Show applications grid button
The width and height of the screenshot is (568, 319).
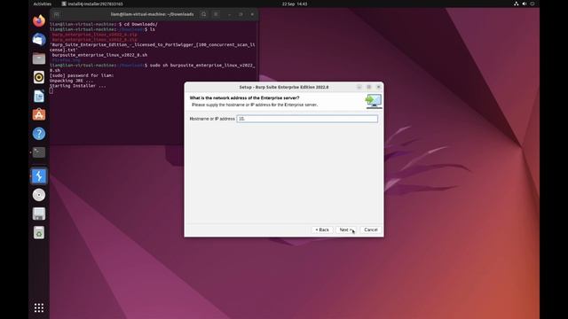(x=39, y=307)
